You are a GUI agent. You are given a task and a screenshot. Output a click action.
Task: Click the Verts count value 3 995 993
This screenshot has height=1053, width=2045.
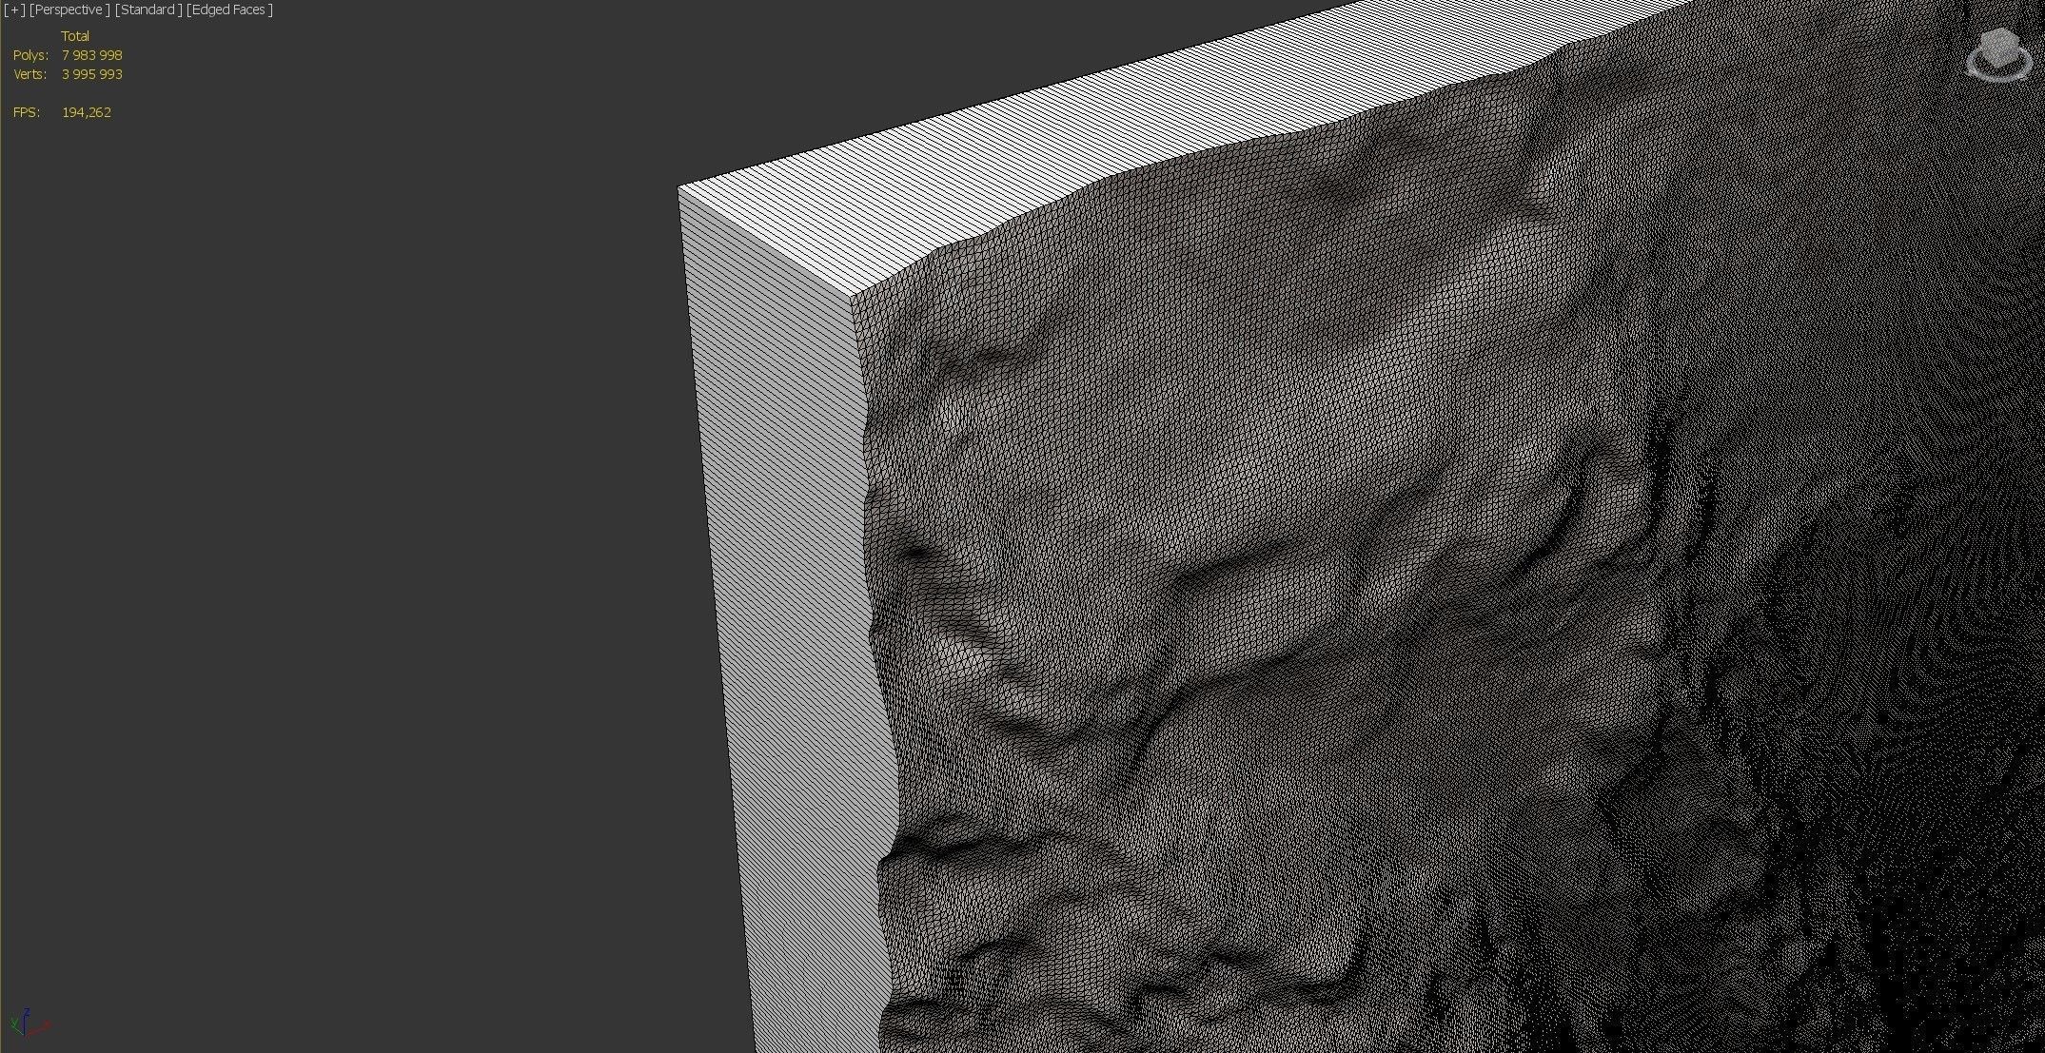(x=91, y=74)
